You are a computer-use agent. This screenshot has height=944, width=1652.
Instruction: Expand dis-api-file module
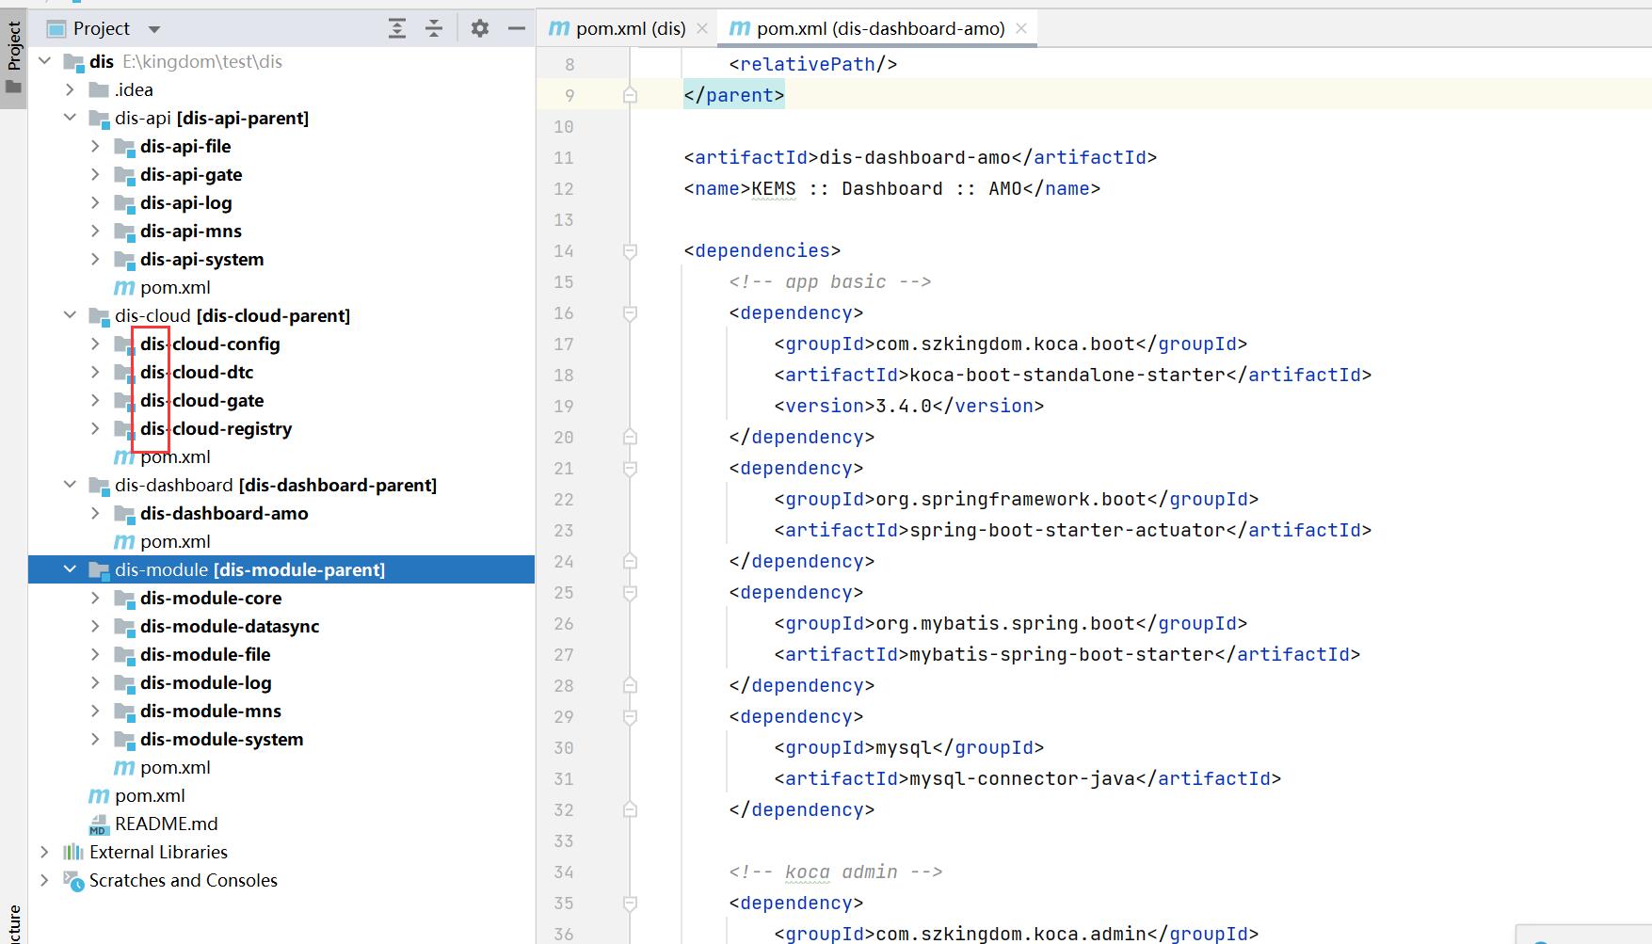click(x=95, y=146)
